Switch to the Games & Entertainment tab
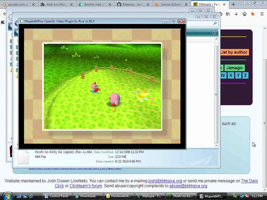 click(171, 4)
